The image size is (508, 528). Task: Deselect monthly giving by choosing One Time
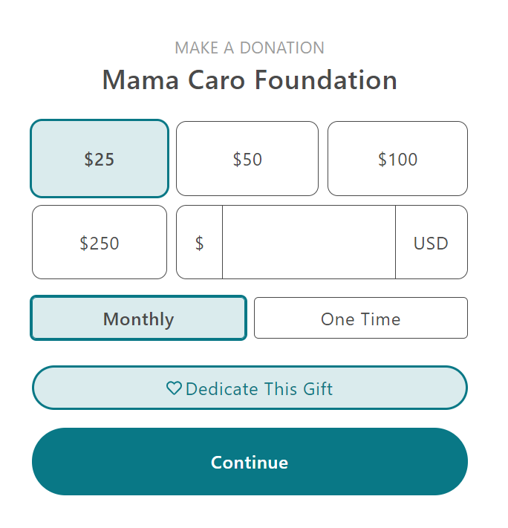360,319
